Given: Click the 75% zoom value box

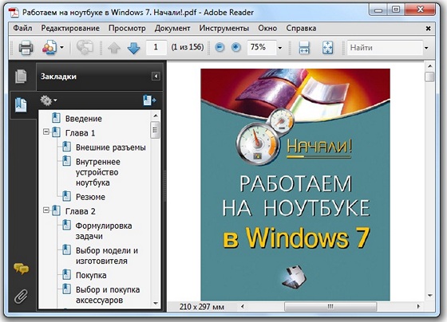Looking at the screenshot, I should [x=261, y=47].
